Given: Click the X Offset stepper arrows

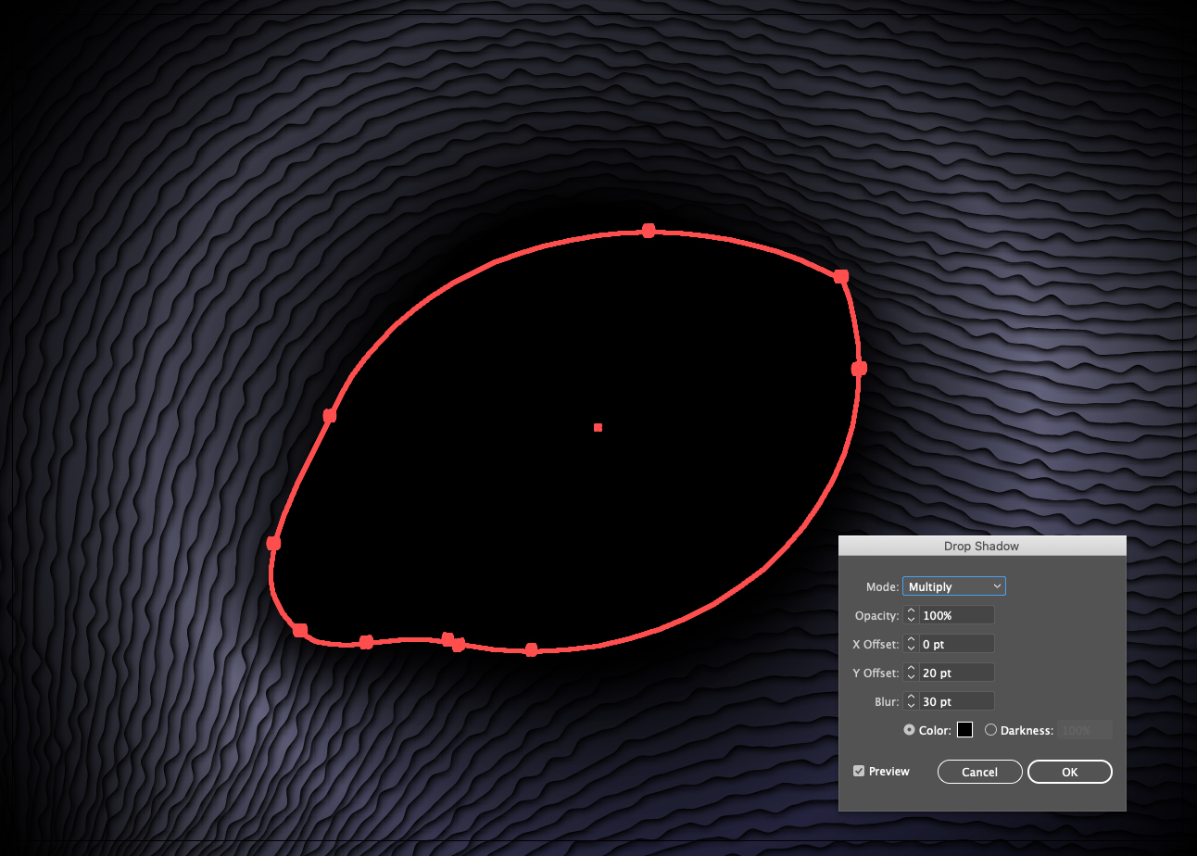Looking at the screenshot, I should click(x=912, y=644).
